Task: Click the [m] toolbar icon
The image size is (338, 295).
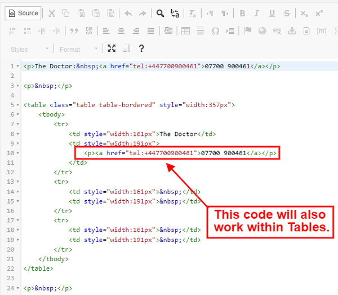Action: [322, 31]
